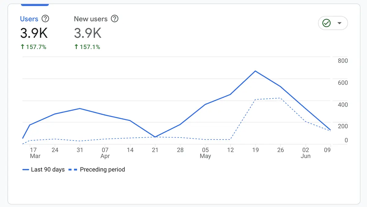The image size is (367, 207).
Task: Open the data quality dropdown arrow
Action: pos(339,23)
